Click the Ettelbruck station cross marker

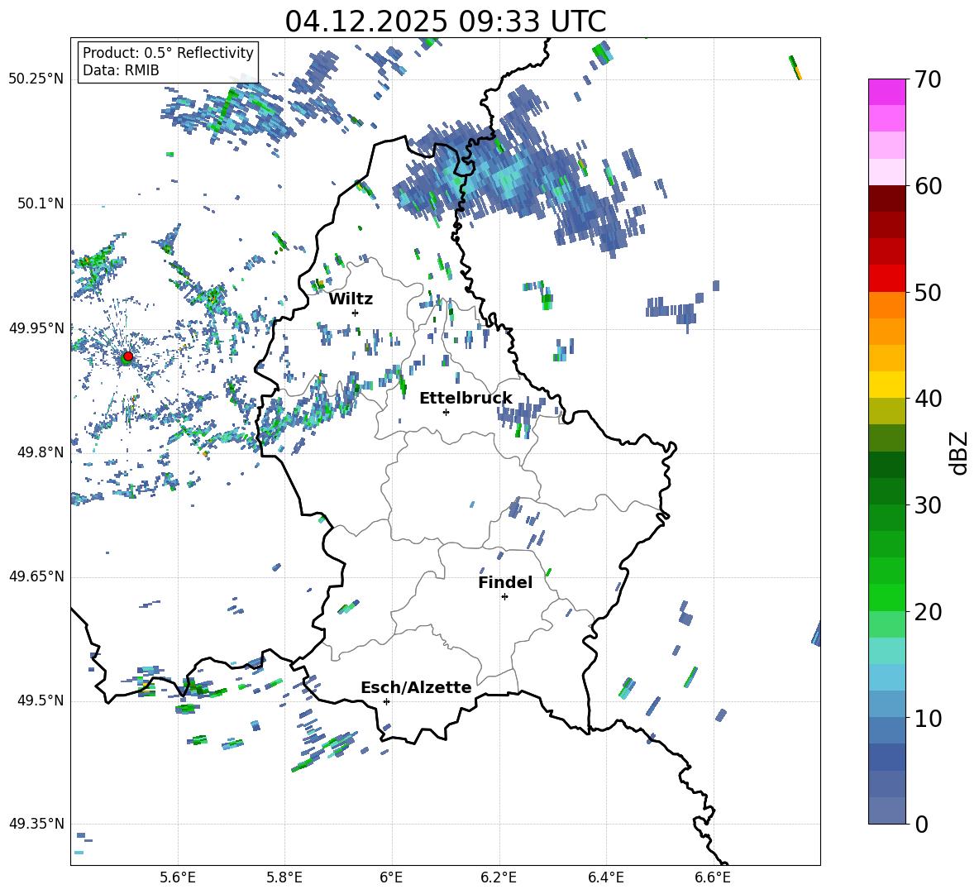(x=446, y=412)
